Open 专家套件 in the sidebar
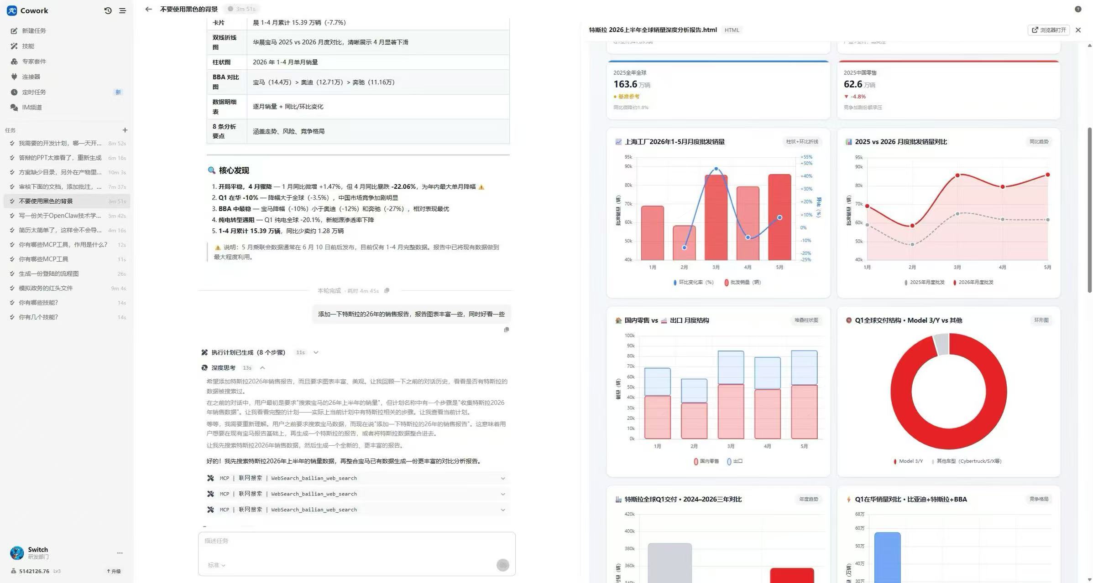Viewport: 1093px width, 583px height. [x=66, y=61]
